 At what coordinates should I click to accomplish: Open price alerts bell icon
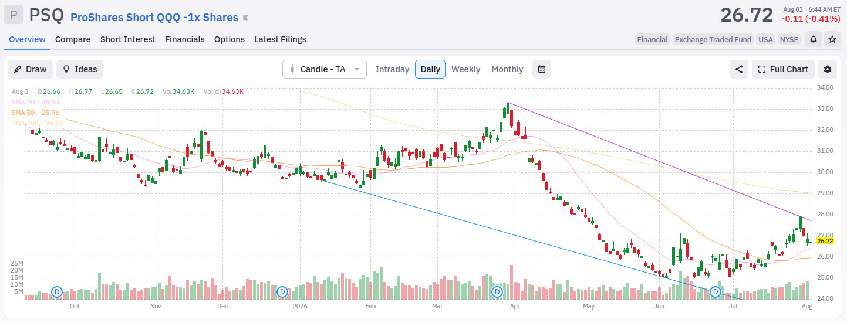(x=814, y=39)
